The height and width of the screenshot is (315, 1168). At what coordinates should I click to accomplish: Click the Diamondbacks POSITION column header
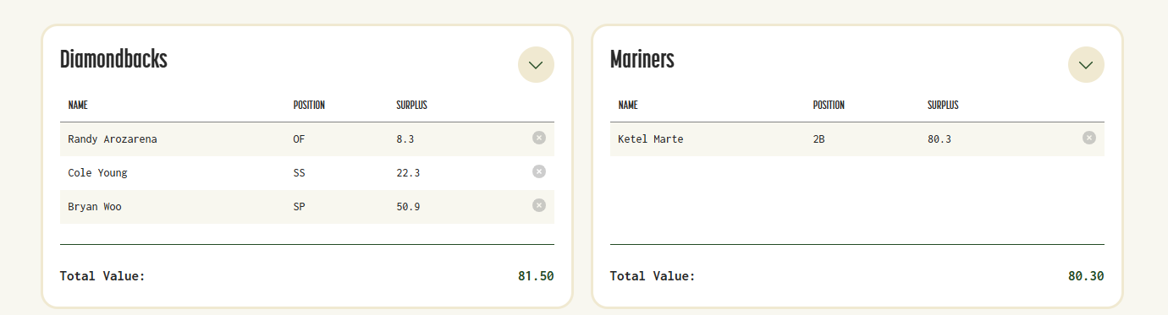[309, 106]
